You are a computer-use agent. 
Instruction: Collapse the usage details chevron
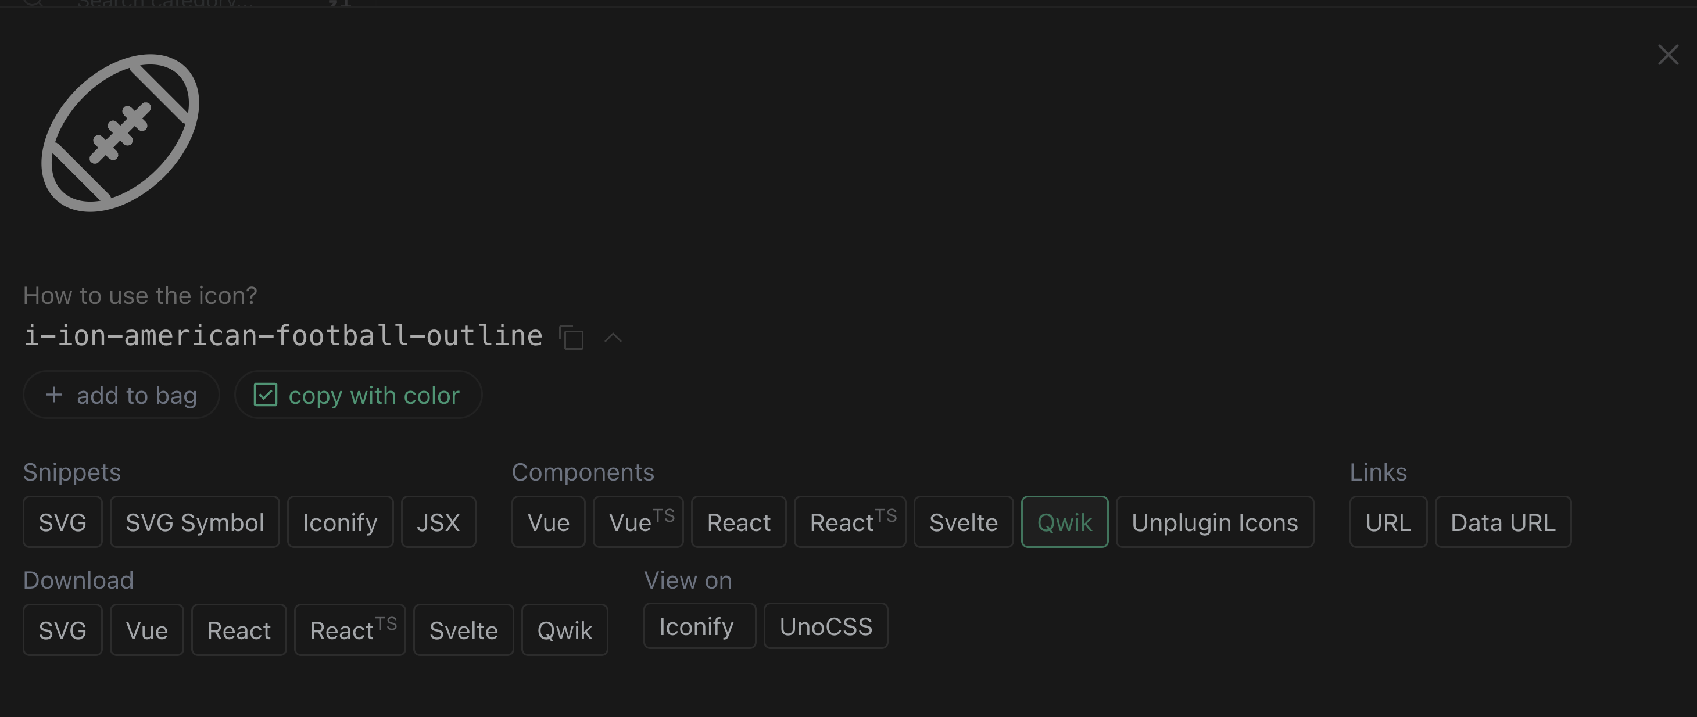(613, 338)
